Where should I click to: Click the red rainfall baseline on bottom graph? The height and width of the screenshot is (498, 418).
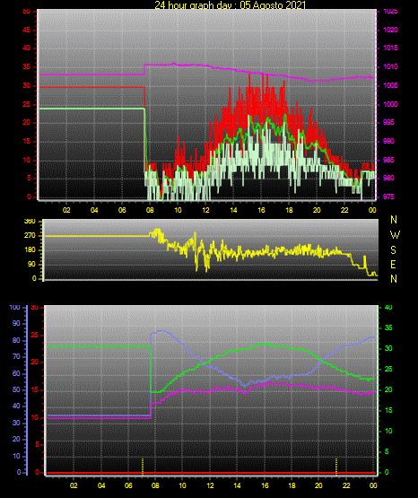pos(211,473)
